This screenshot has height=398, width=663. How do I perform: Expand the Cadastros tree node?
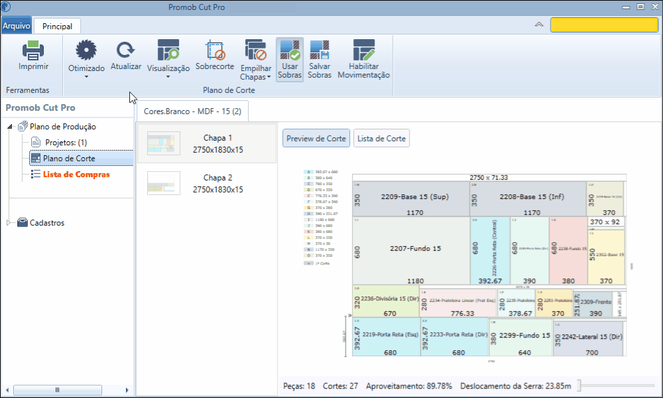tap(9, 222)
